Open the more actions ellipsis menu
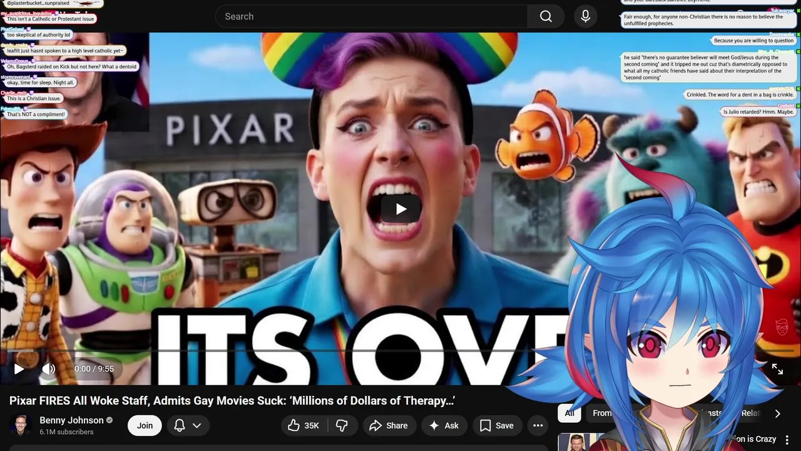The height and width of the screenshot is (451, 801). [538, 425]
